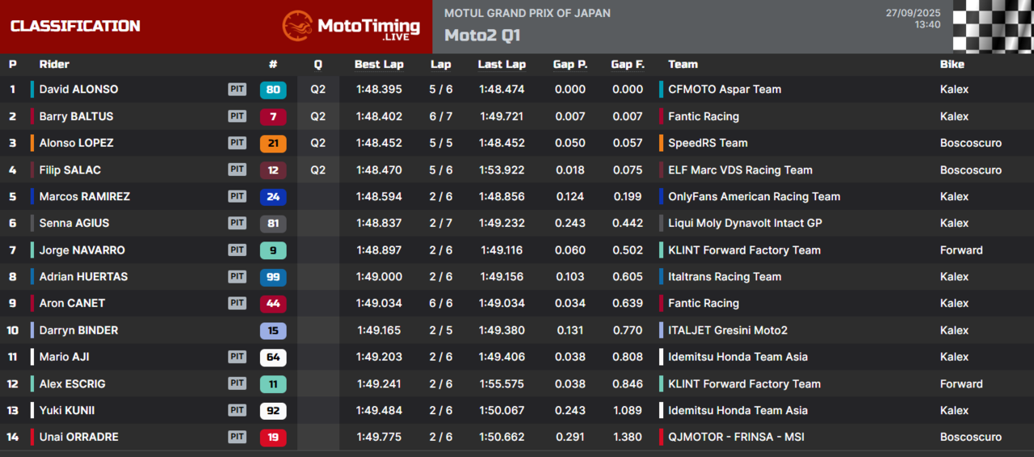Click PIT badge for Unai ORRADRE
The image size is (1034, 457).
click(237, 437)
